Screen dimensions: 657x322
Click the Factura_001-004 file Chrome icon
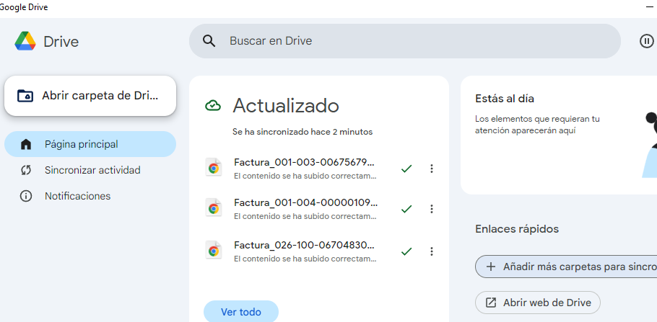[213, 208]
